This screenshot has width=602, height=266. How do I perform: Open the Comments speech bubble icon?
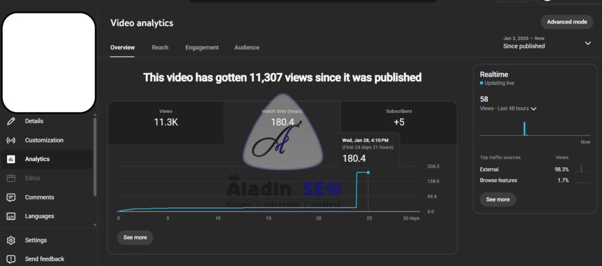pyautogui.click(x=11, y=198)
